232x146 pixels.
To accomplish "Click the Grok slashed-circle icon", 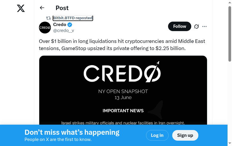I will pos(196,26).
